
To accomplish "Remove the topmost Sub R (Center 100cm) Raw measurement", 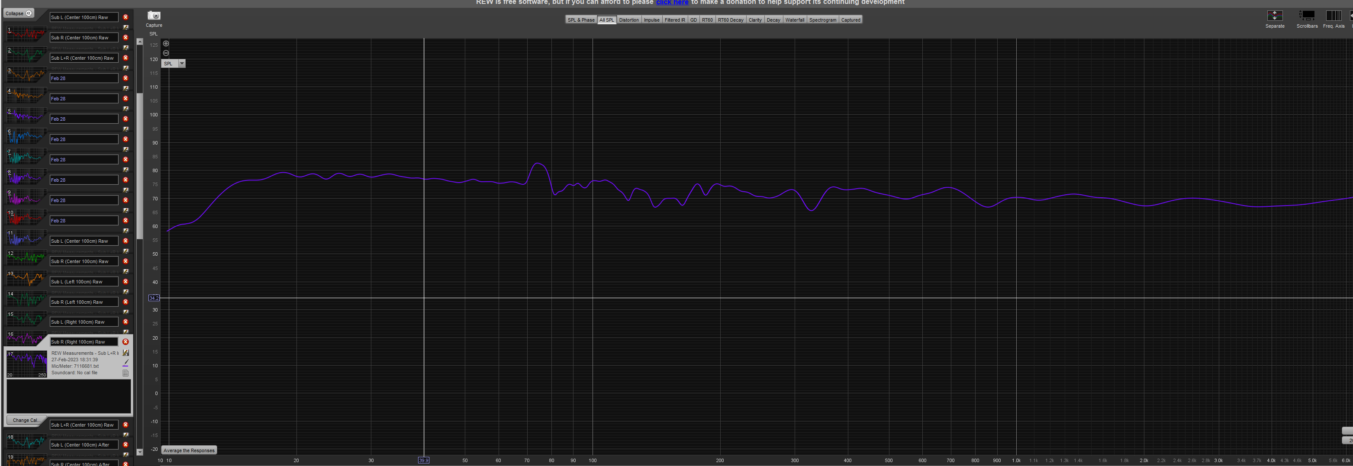I will (x=126, y=37).
